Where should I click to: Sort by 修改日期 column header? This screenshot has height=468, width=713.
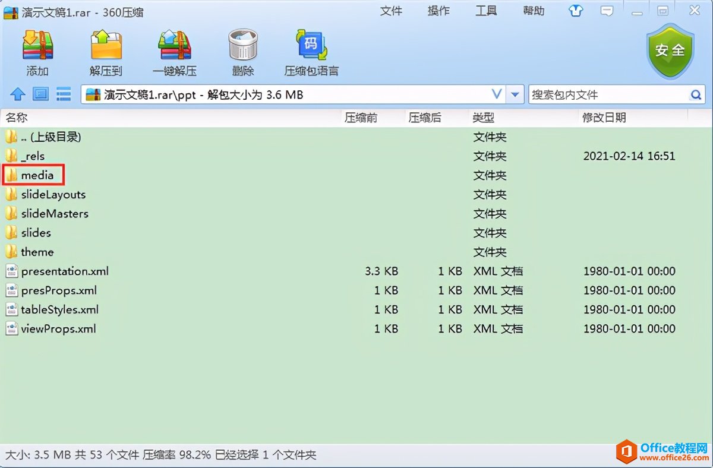604,118
